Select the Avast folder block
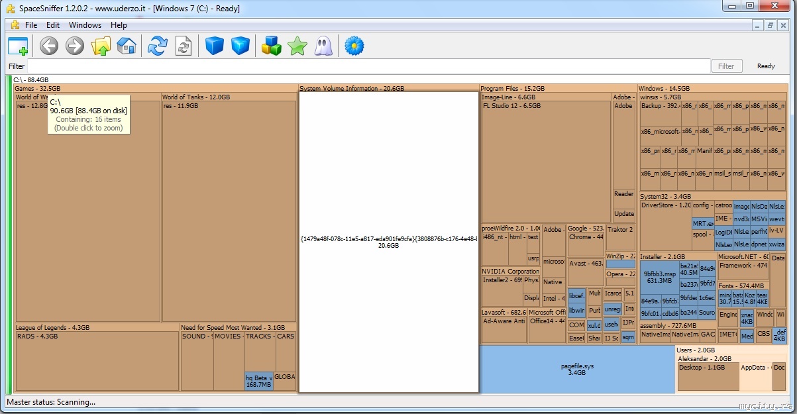This screenshot has width=797, height=414. tap(586, 272)
